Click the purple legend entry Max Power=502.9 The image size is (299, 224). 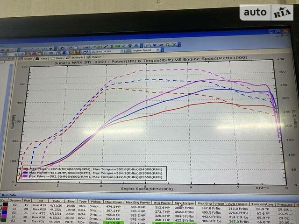[x=93, y=177]
